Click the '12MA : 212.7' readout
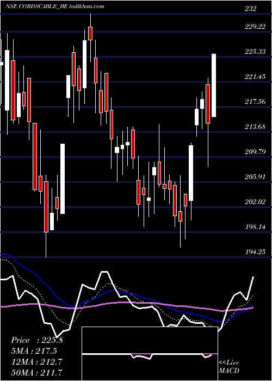 (x=37, y=361)
